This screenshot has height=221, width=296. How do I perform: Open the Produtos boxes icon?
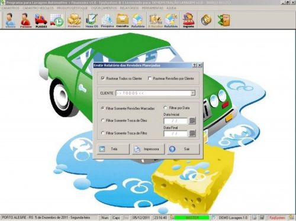click(74, 20)
